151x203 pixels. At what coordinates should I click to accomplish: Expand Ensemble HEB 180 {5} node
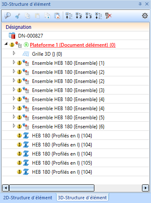(x=14, y=117)
